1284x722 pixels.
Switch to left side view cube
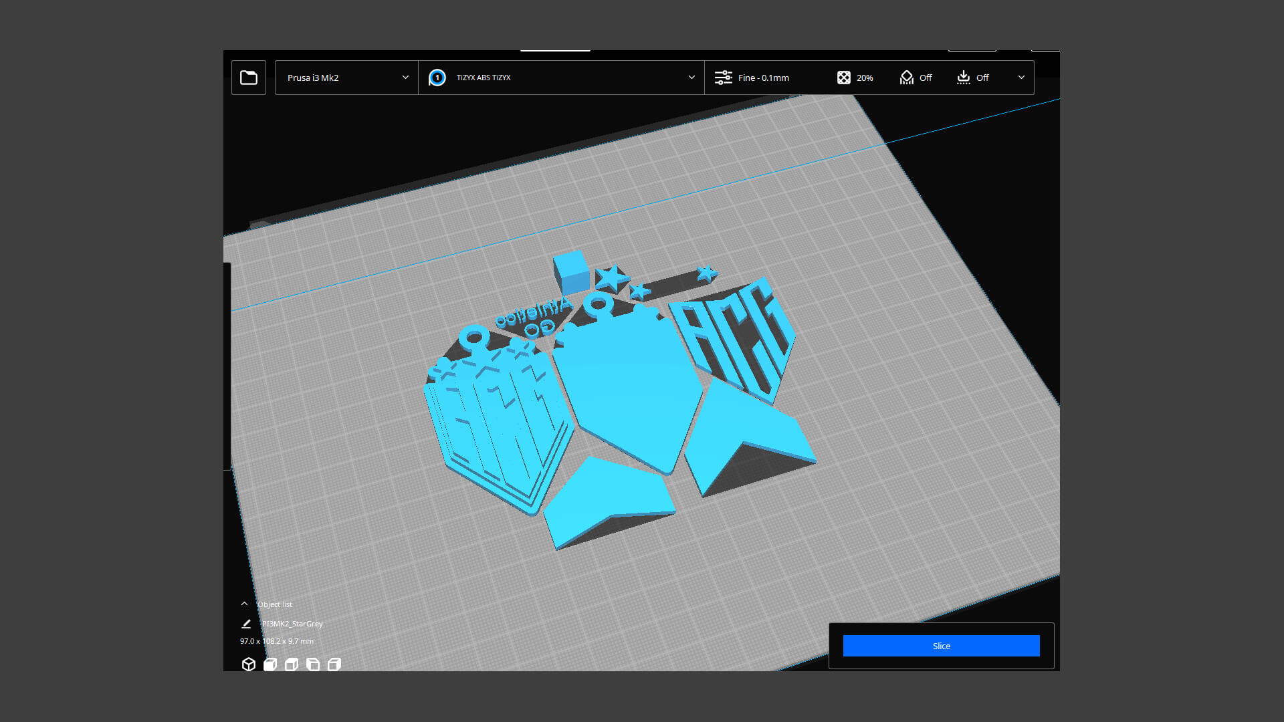(313, 665)
